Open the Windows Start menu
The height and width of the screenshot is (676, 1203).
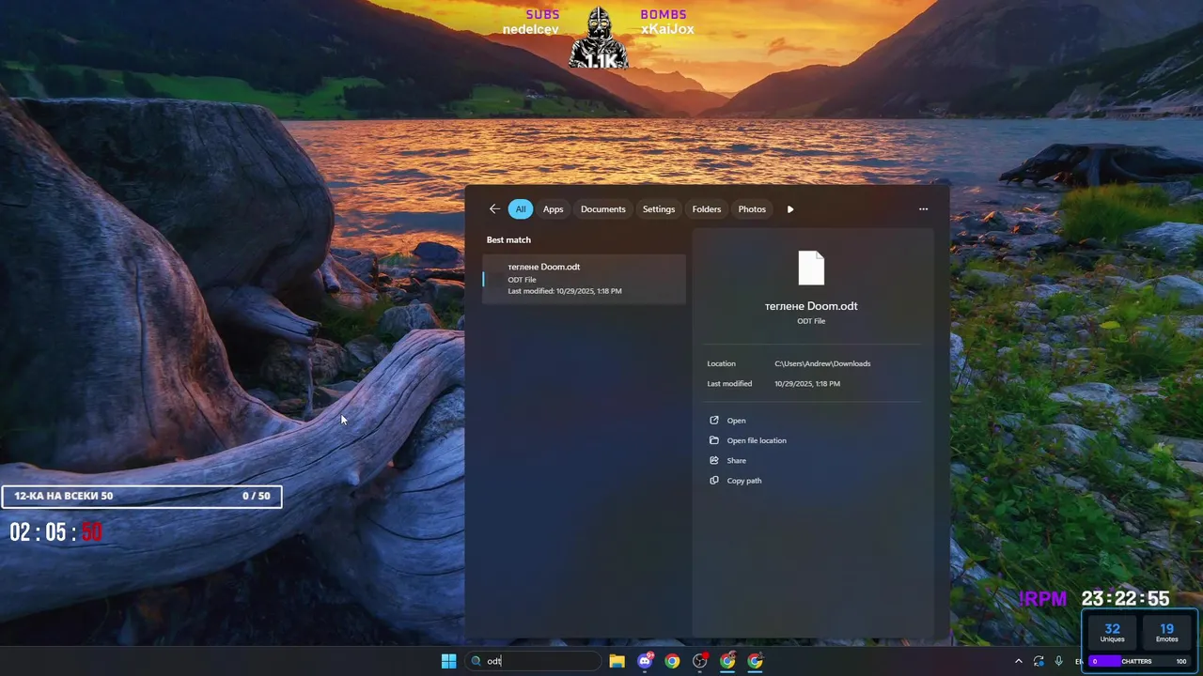tap(448, 661)
